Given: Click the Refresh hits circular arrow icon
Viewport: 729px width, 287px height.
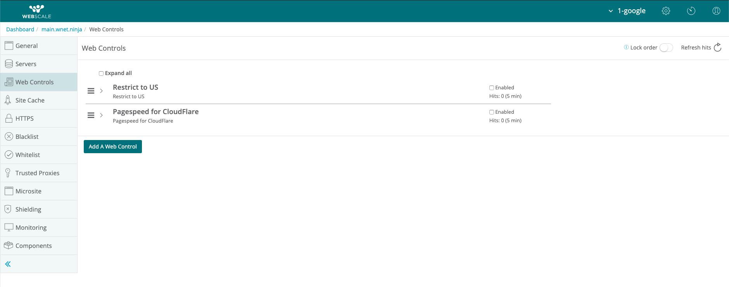Looking at the screenshot, I should pyautogui.click(x=717, y=47).
